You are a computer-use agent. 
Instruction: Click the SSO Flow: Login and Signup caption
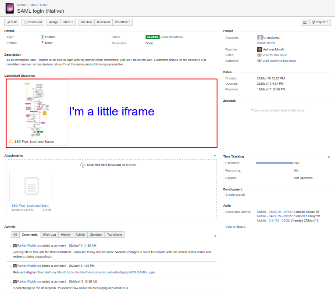pyautogui.click(x=34, y=141)
